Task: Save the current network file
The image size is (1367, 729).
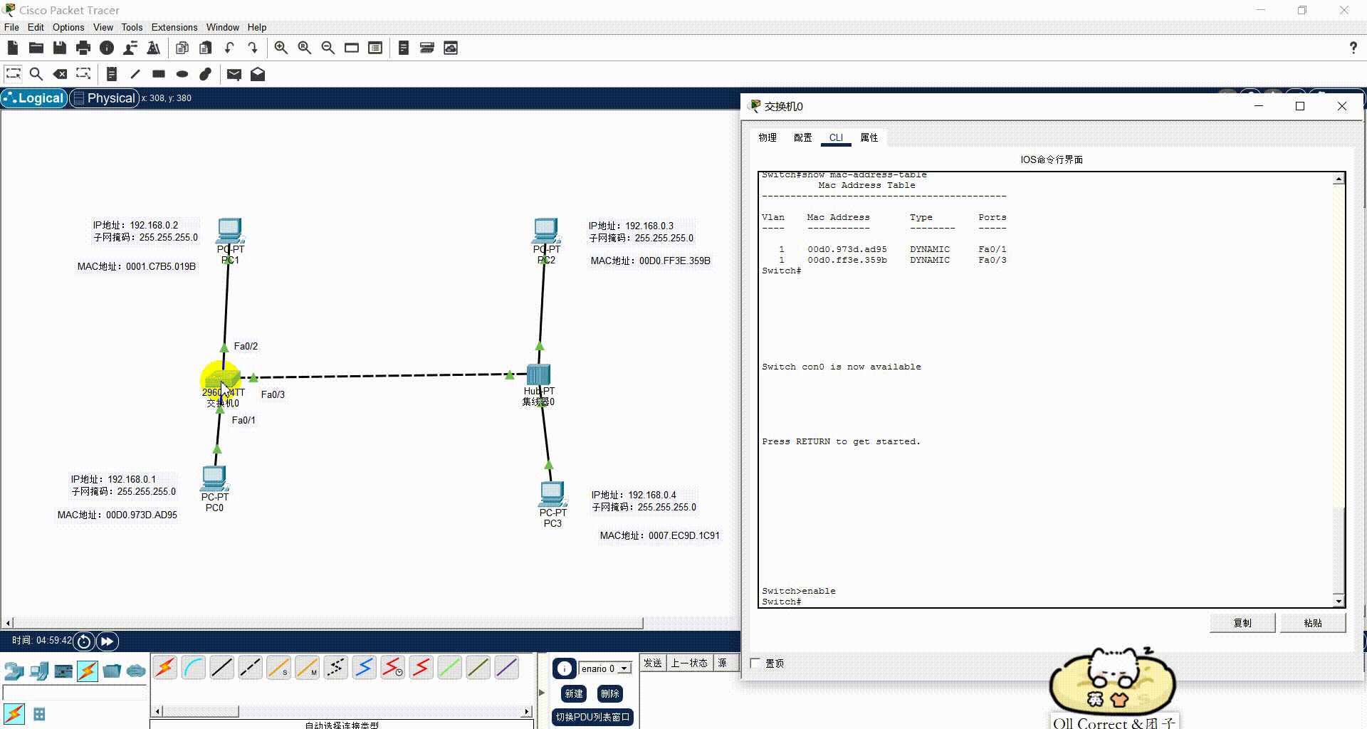Action: point(60,48)
